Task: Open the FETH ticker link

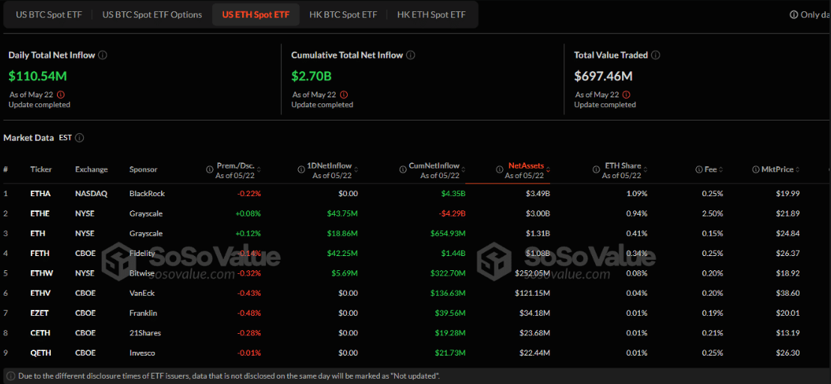Action: click(x=40, y=253)
